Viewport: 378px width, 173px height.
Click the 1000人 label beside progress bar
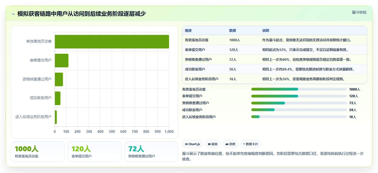pyautogui.click(x=355, y=89)
